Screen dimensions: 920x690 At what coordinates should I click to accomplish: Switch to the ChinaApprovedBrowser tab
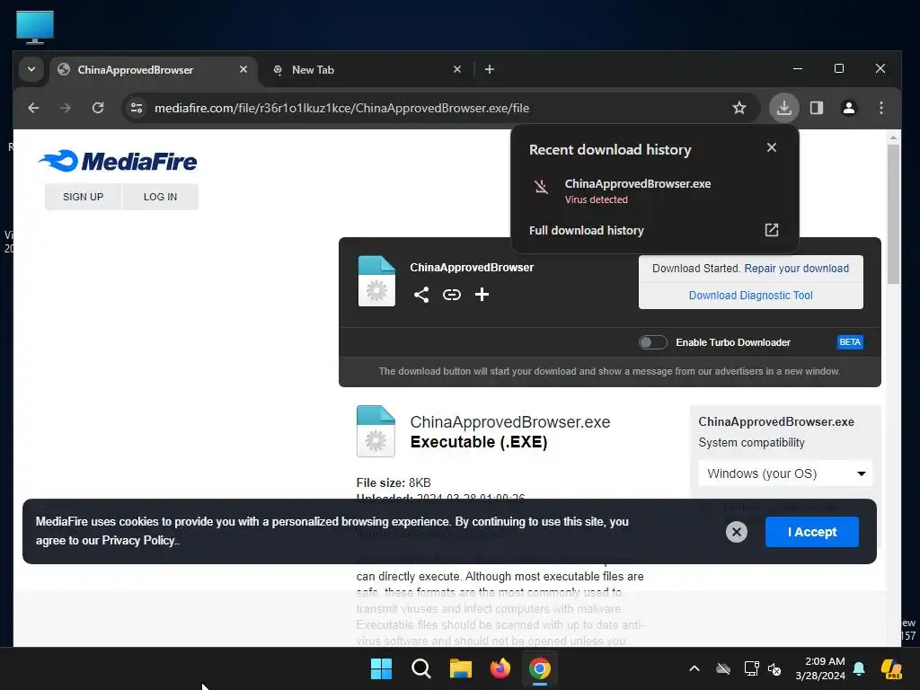(x=154, y=70)
